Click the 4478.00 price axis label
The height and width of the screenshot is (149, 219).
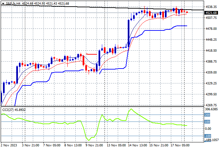coord(211,29)
